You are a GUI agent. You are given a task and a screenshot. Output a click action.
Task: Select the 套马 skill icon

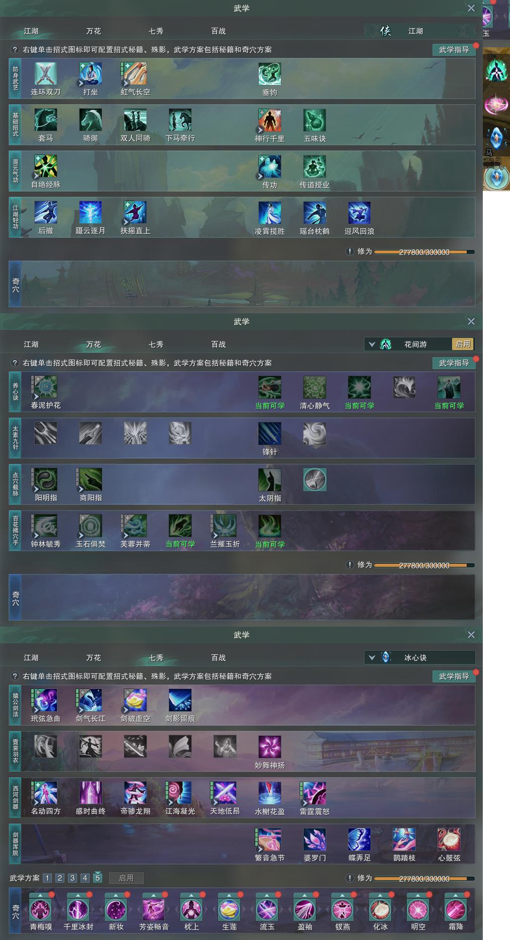point(46,120)
